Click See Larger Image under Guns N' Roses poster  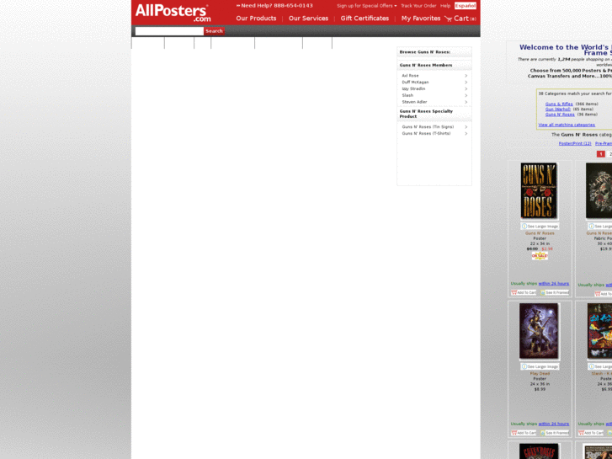tap(540, 227)
